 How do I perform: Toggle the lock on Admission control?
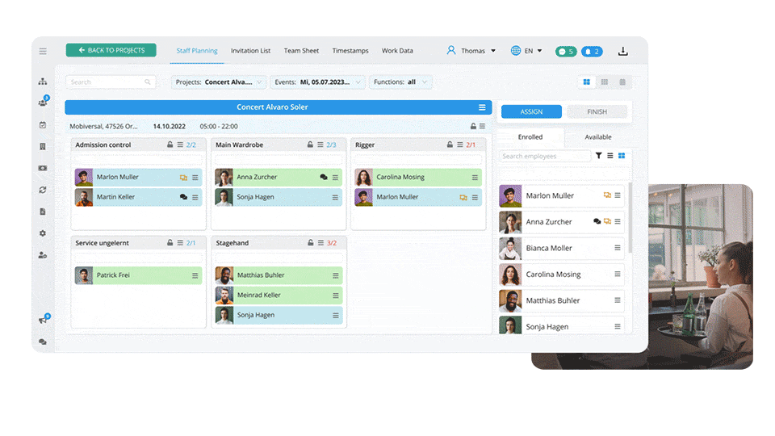tap(170, 145)
